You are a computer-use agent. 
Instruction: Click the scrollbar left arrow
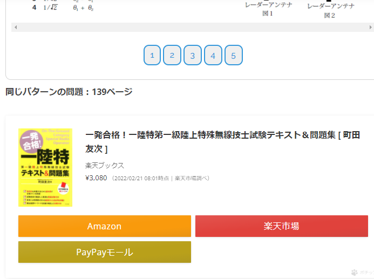click(x=16, y=27)
